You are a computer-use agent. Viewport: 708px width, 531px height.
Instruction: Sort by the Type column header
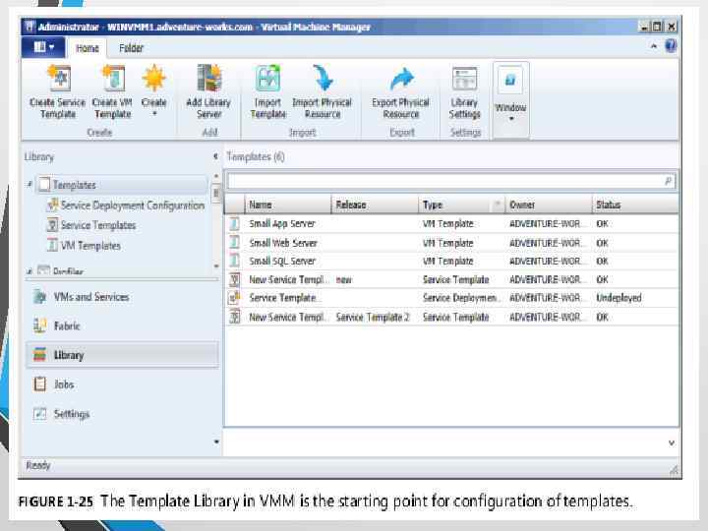(461, 205)
